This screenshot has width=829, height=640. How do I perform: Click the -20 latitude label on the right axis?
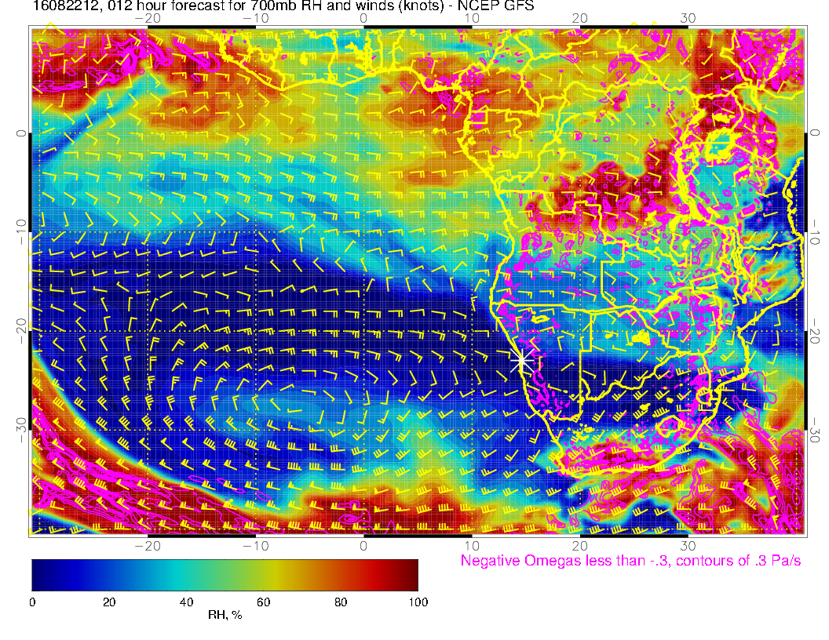(816, 331)
